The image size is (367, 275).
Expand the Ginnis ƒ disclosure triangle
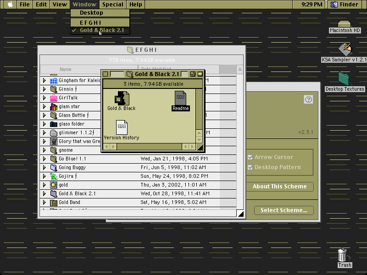point(44,89)
